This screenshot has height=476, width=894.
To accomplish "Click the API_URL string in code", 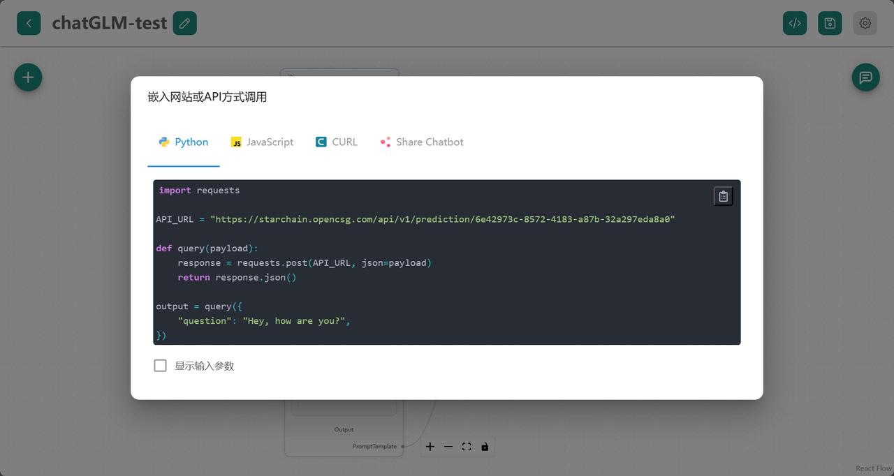I will click(443, 219).
